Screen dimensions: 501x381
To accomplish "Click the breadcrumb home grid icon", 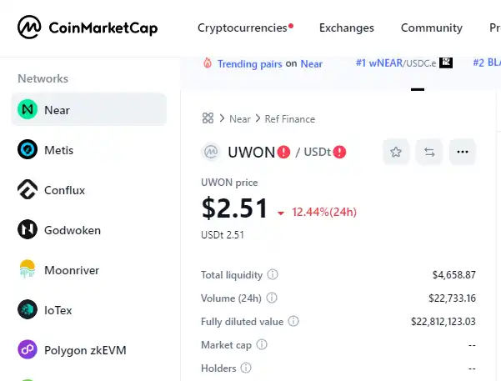I will pos(208,118).
